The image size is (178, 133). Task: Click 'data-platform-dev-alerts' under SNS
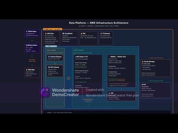point(87,36)
